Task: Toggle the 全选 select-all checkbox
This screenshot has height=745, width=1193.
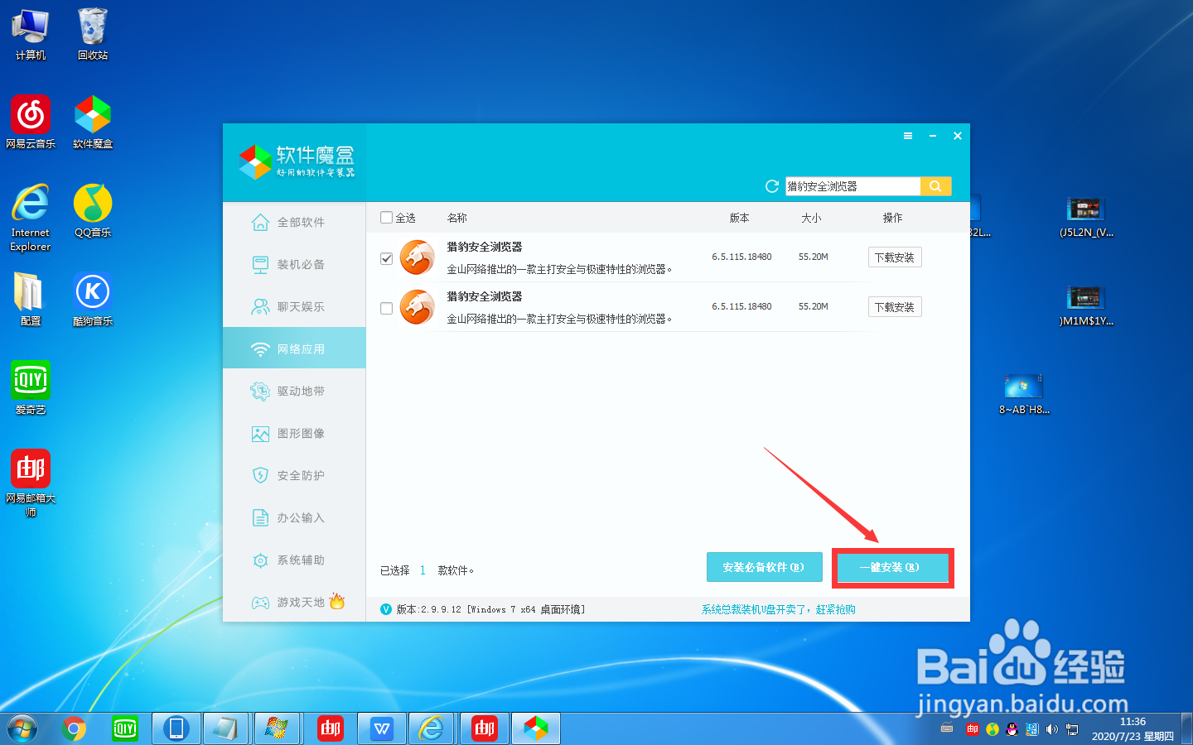Action: (386, 218)
